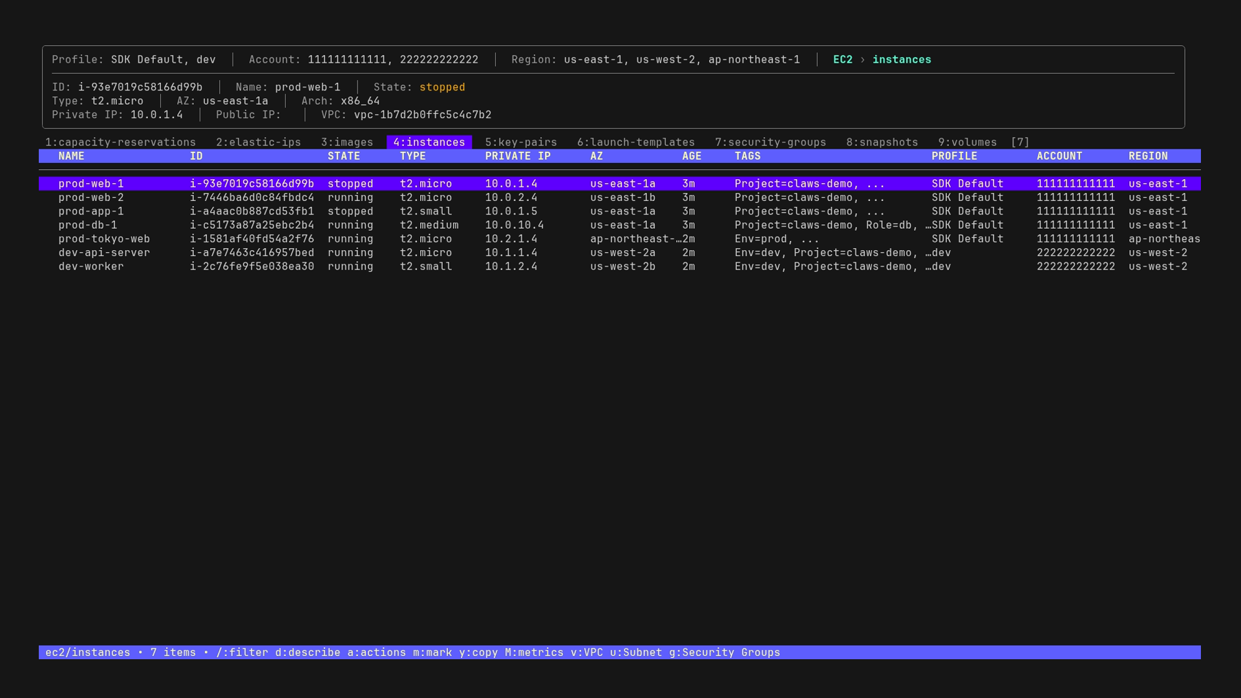Viewport: 1241px width, 698px height.
Task: Select the dev-worker instance row
Action: coord(91,267)
